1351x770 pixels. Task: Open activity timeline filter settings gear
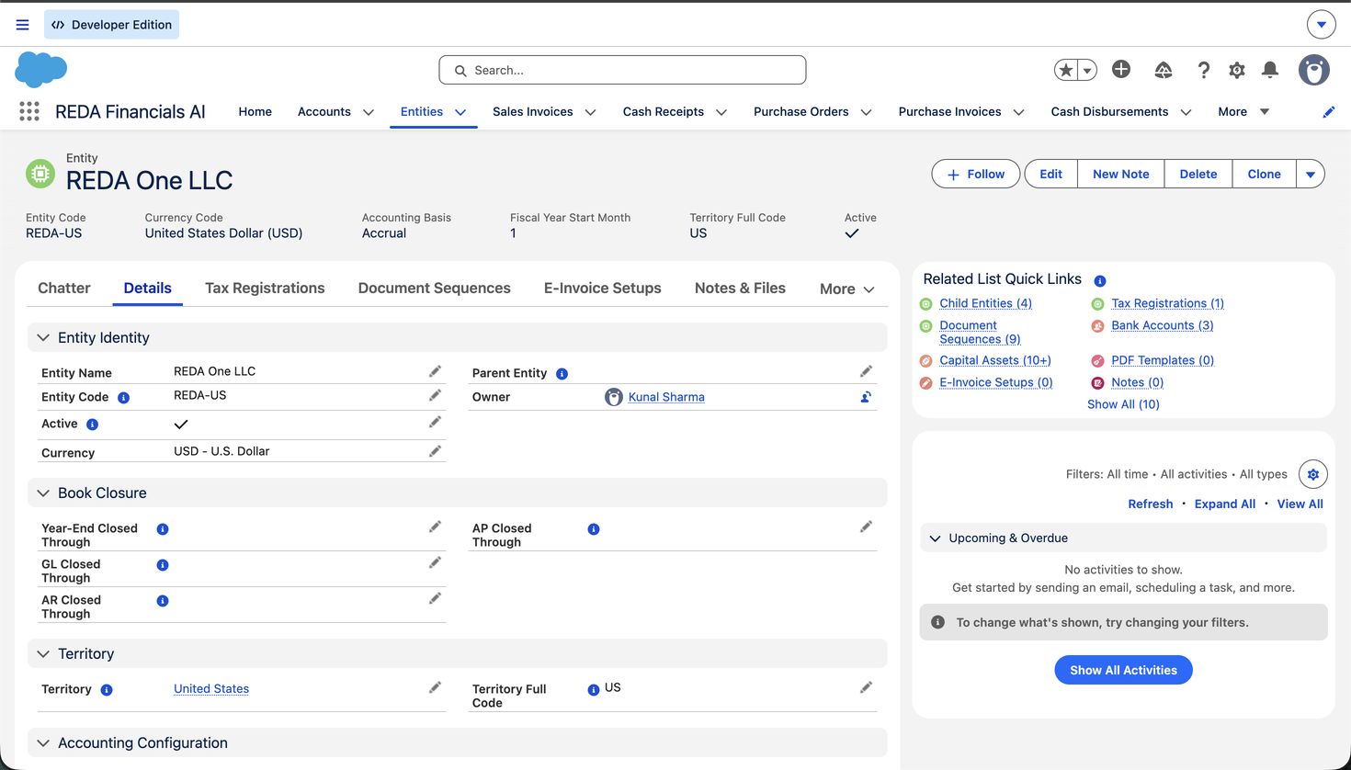click(x=1312, y=474)
